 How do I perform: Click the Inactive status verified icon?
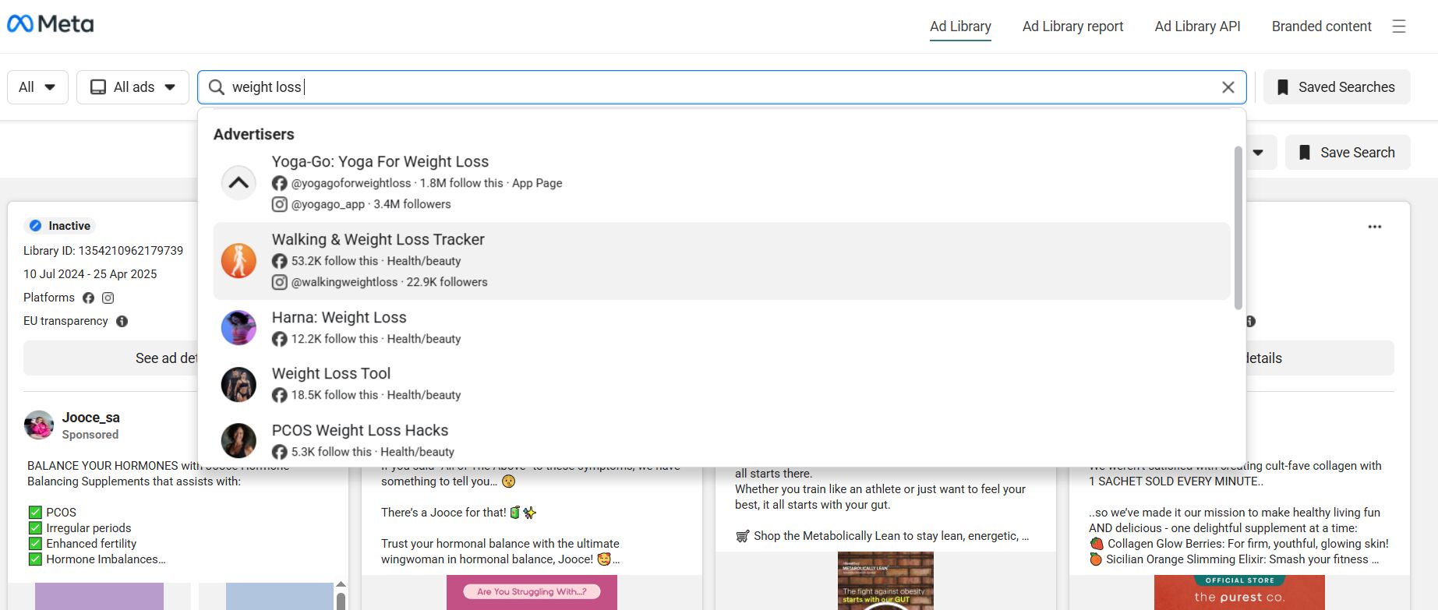tap(35, 226)
